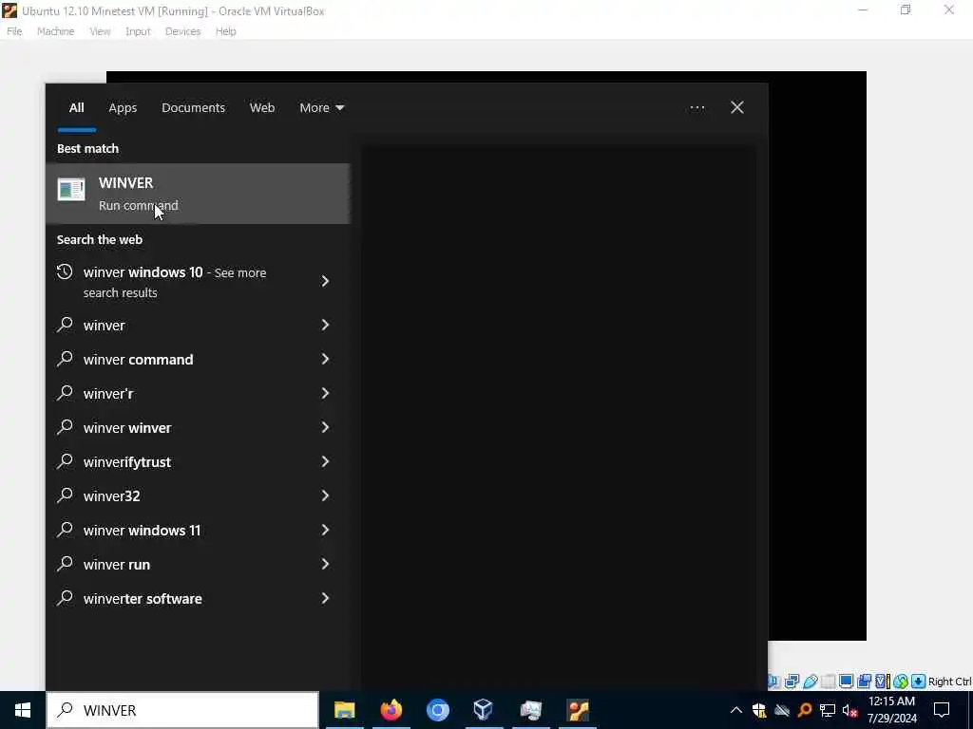973x729 pixels.
Task: Open File Explorer from the taskbar
Action: (344, 710)
